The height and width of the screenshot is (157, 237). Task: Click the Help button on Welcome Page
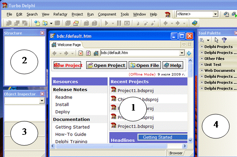(x=173, y=65)
